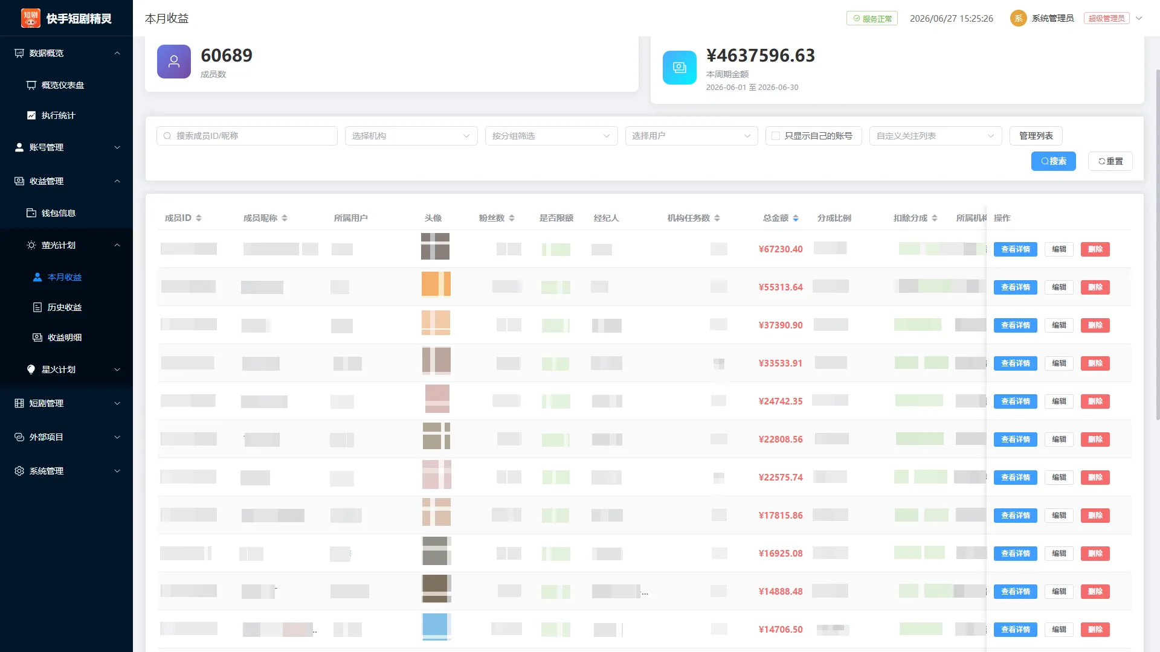This screenshot has height=652, width=1160.
Task: Delete the ¥14706.50 row
Action: click(1095, 630)
